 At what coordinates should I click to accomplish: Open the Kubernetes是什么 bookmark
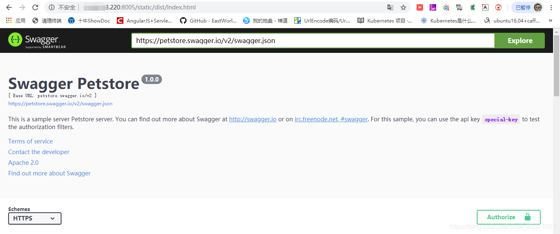448,20
